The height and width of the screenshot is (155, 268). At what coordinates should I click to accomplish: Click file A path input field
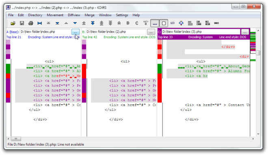pyautogui.click(x=45, y=32)
